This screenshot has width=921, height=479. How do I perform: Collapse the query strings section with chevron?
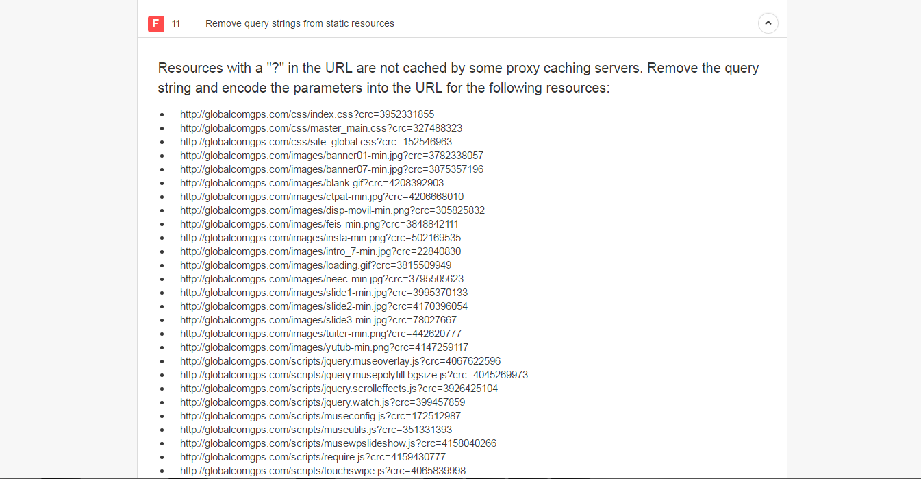click(768, 23)
